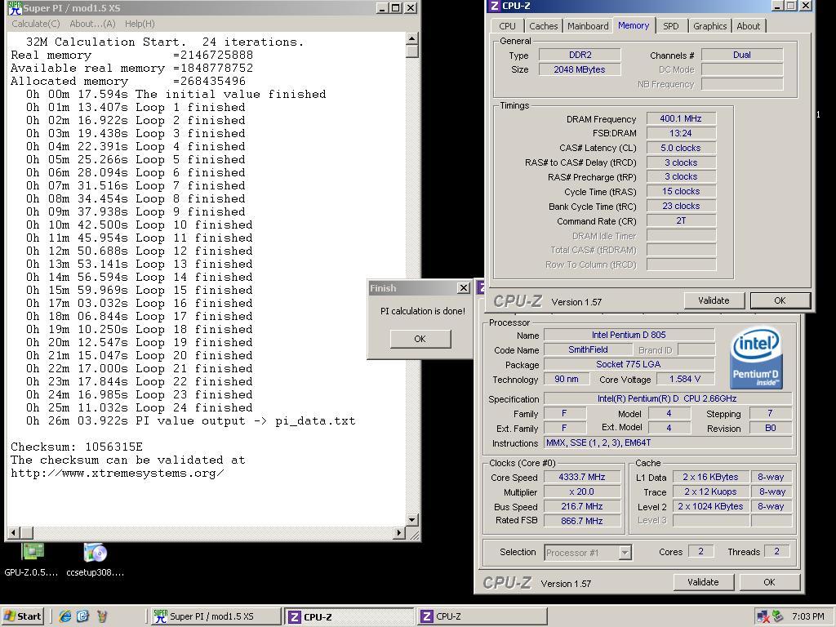Viewport: 836px width, 627px height.
Task: Click Super PI vertical scrollbar up arrow
Action: tap(411, 38)
